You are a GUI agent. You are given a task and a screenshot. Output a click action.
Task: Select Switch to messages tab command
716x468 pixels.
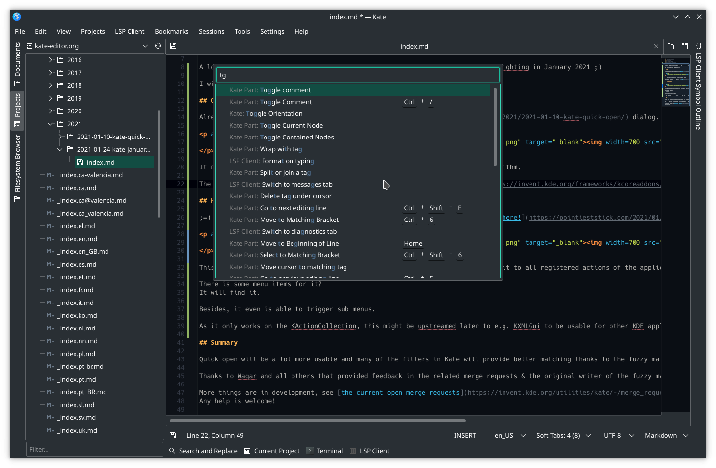click(x=353, y=184)
